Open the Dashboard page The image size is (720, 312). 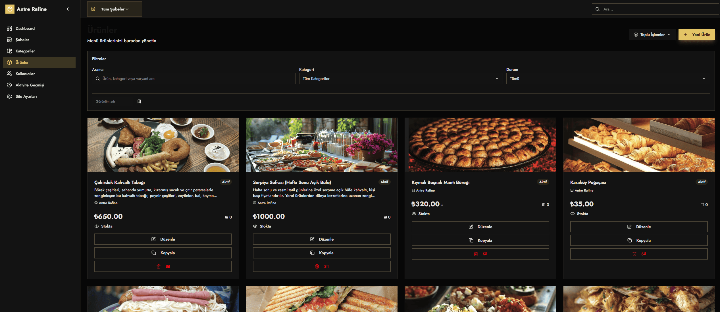point(39,28)
